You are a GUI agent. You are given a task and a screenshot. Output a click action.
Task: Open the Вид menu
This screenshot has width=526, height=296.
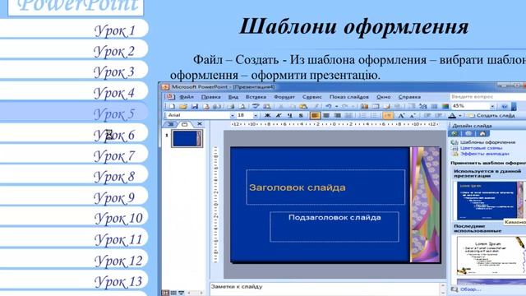point(233,97)
